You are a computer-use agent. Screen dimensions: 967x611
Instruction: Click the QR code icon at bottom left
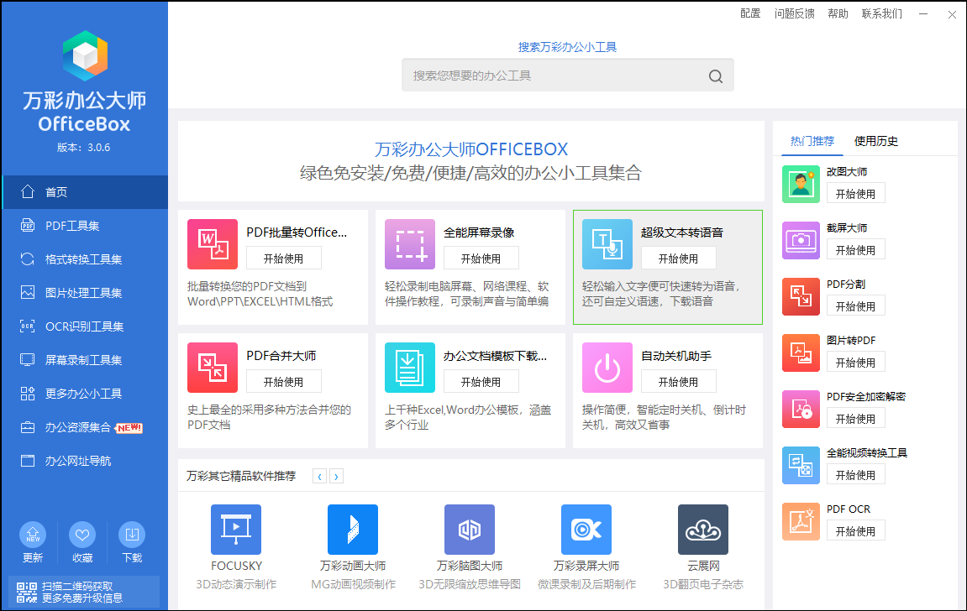coord(27,592)
